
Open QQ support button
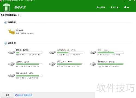(126, 7)
